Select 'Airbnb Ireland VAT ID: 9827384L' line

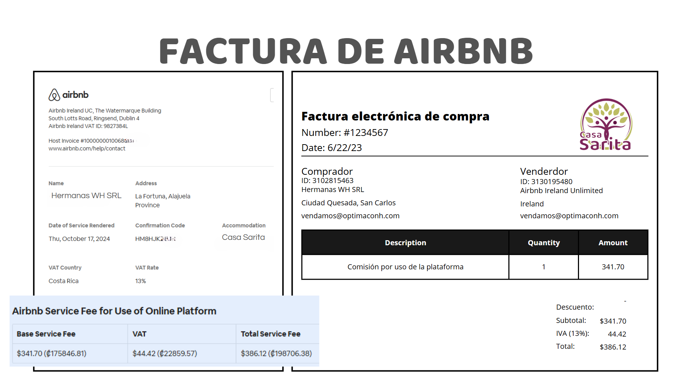(88, 126)
